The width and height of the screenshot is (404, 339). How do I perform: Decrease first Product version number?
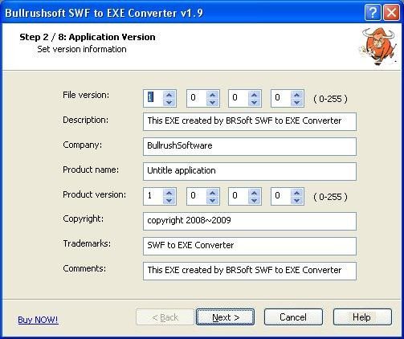pos(169,200)
